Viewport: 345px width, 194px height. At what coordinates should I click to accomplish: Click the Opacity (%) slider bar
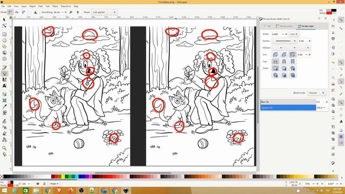(x=288, y=108)
